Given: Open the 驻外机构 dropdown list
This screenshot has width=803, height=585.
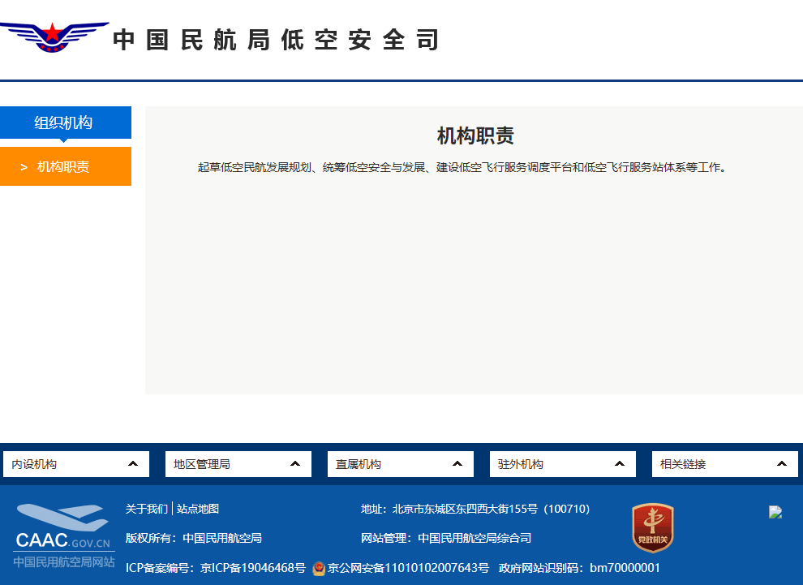Looking at the screenshot, I should [562, 464].
